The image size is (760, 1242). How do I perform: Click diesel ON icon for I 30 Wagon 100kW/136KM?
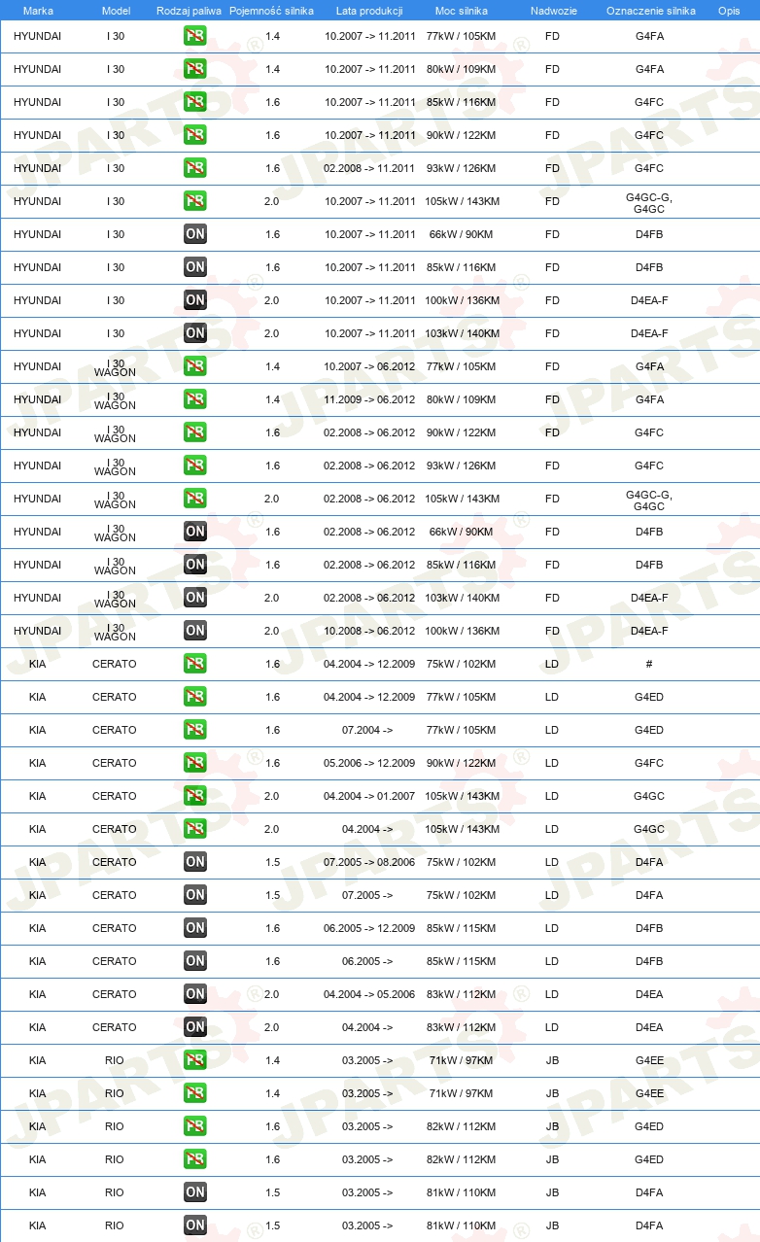(194, 631)
